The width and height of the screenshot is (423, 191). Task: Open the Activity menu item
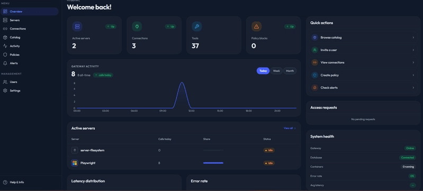point(30,46)
